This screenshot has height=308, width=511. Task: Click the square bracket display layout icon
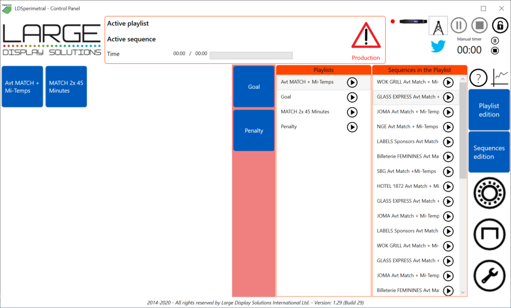pos(489,234)
